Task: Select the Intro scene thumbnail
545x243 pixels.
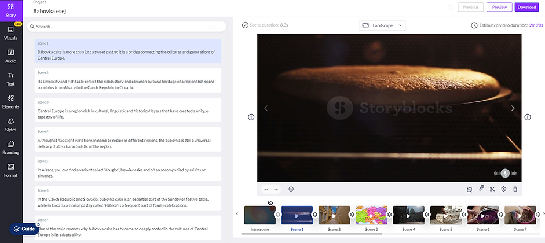Action: 259,215
